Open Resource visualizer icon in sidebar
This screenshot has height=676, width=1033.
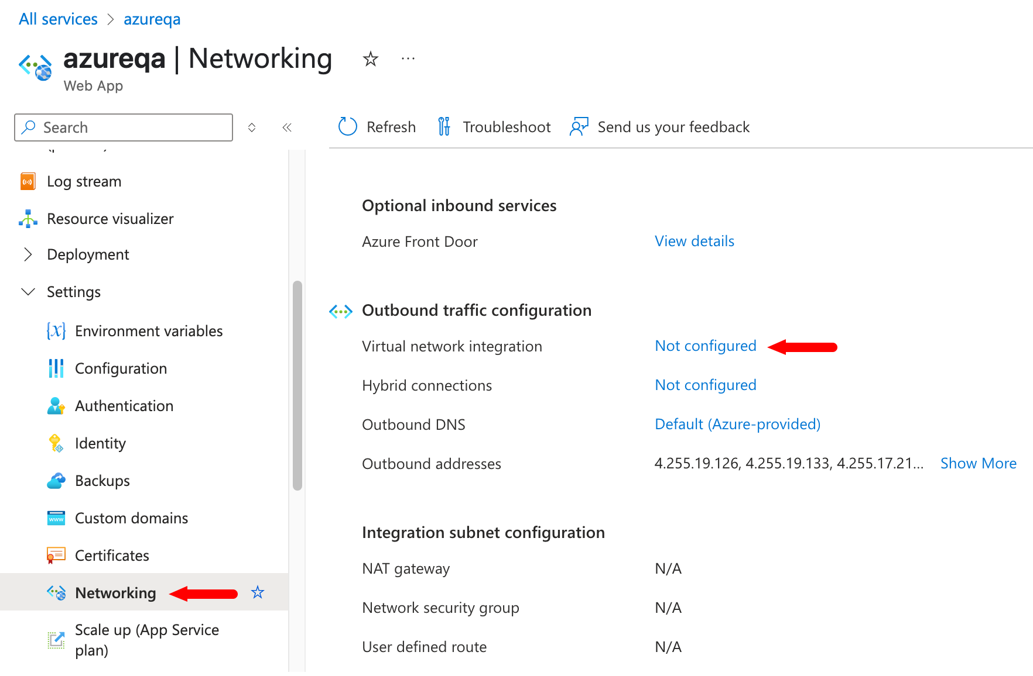pos(28,219)
